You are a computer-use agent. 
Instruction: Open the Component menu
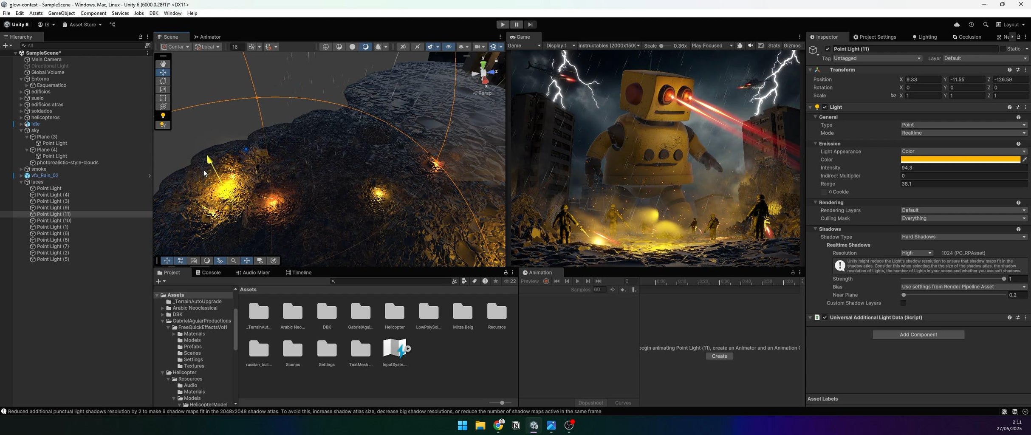click(x=93, y=13)
